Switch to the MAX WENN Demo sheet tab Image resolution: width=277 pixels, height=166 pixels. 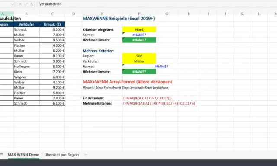[x=23, y=155]
